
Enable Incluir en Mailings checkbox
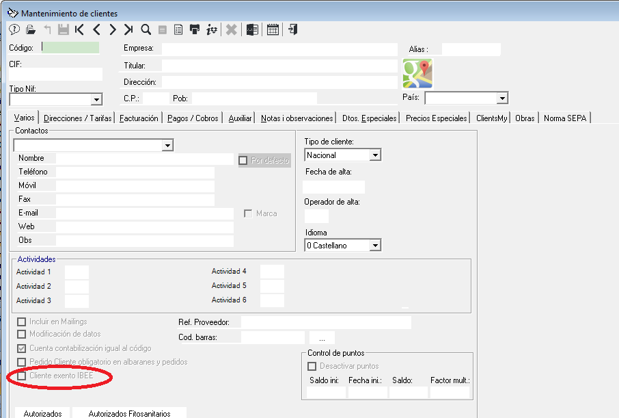tap(22, 322)
